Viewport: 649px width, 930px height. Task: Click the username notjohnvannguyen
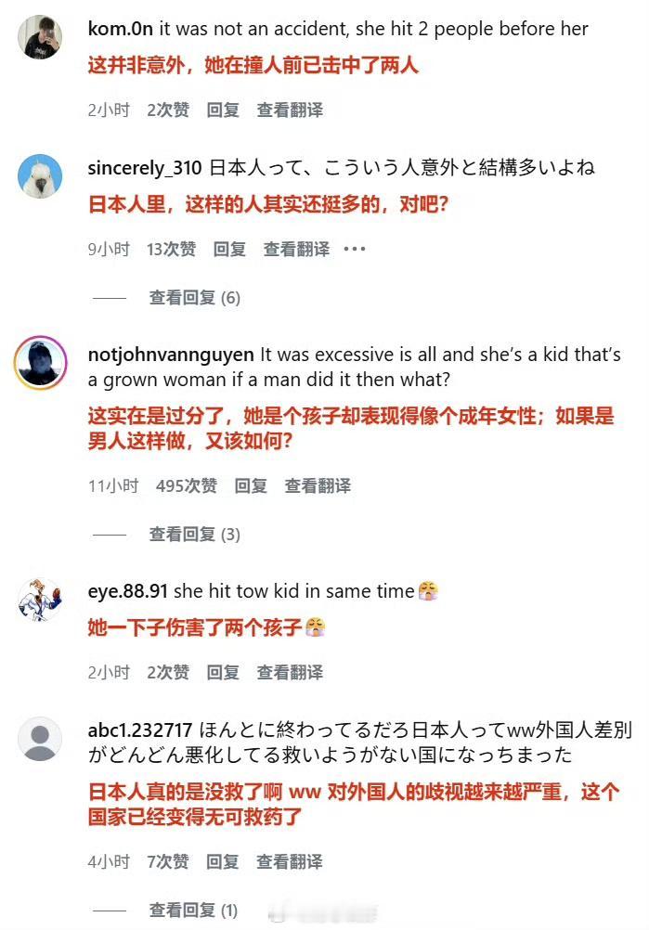171,355
